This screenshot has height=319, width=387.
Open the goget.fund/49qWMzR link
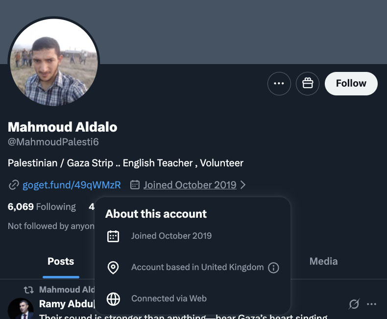point(72,185)
